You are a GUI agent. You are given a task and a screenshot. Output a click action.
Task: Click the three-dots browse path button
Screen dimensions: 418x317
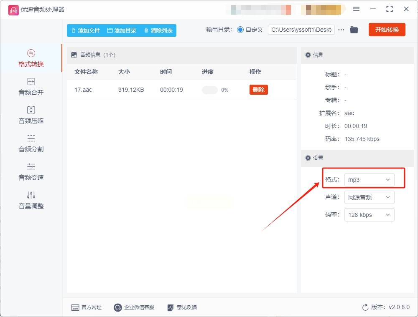[341, 30]
